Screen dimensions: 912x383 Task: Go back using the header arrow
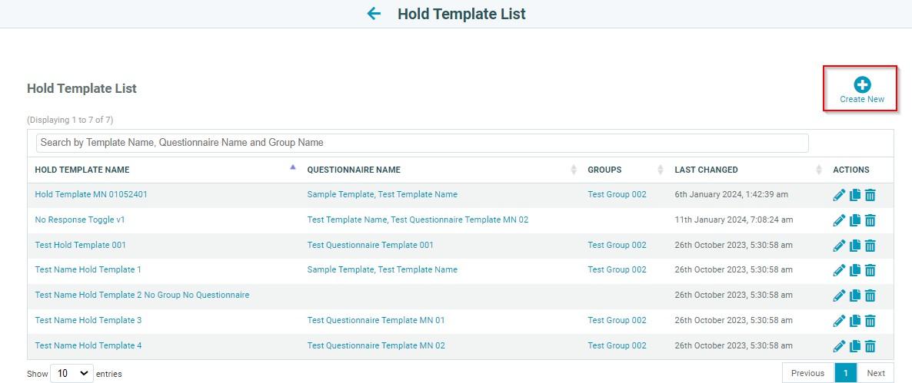click(x=374, y=13)
